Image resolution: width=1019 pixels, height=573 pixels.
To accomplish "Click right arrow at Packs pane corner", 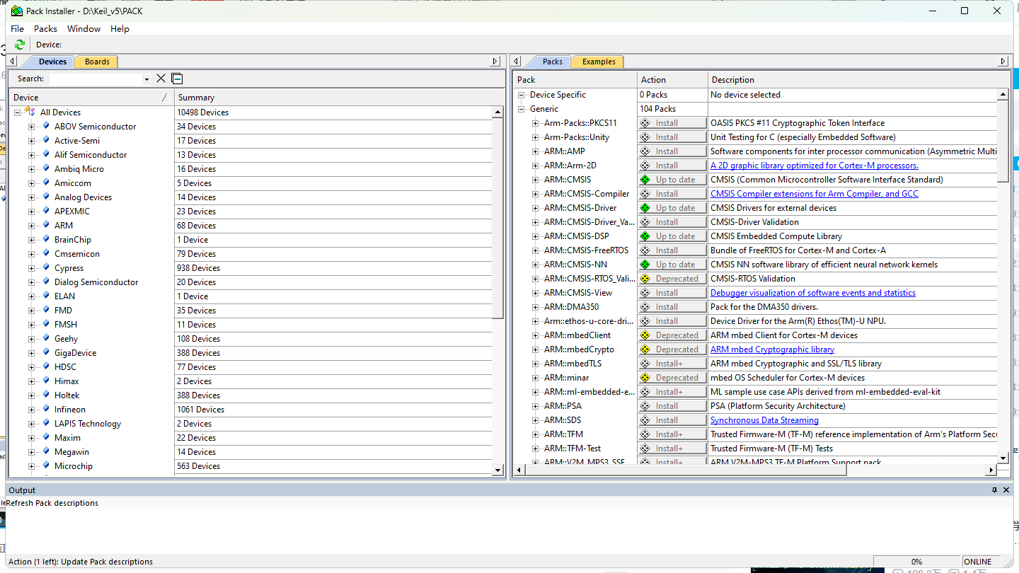I will pos(1003,62).
